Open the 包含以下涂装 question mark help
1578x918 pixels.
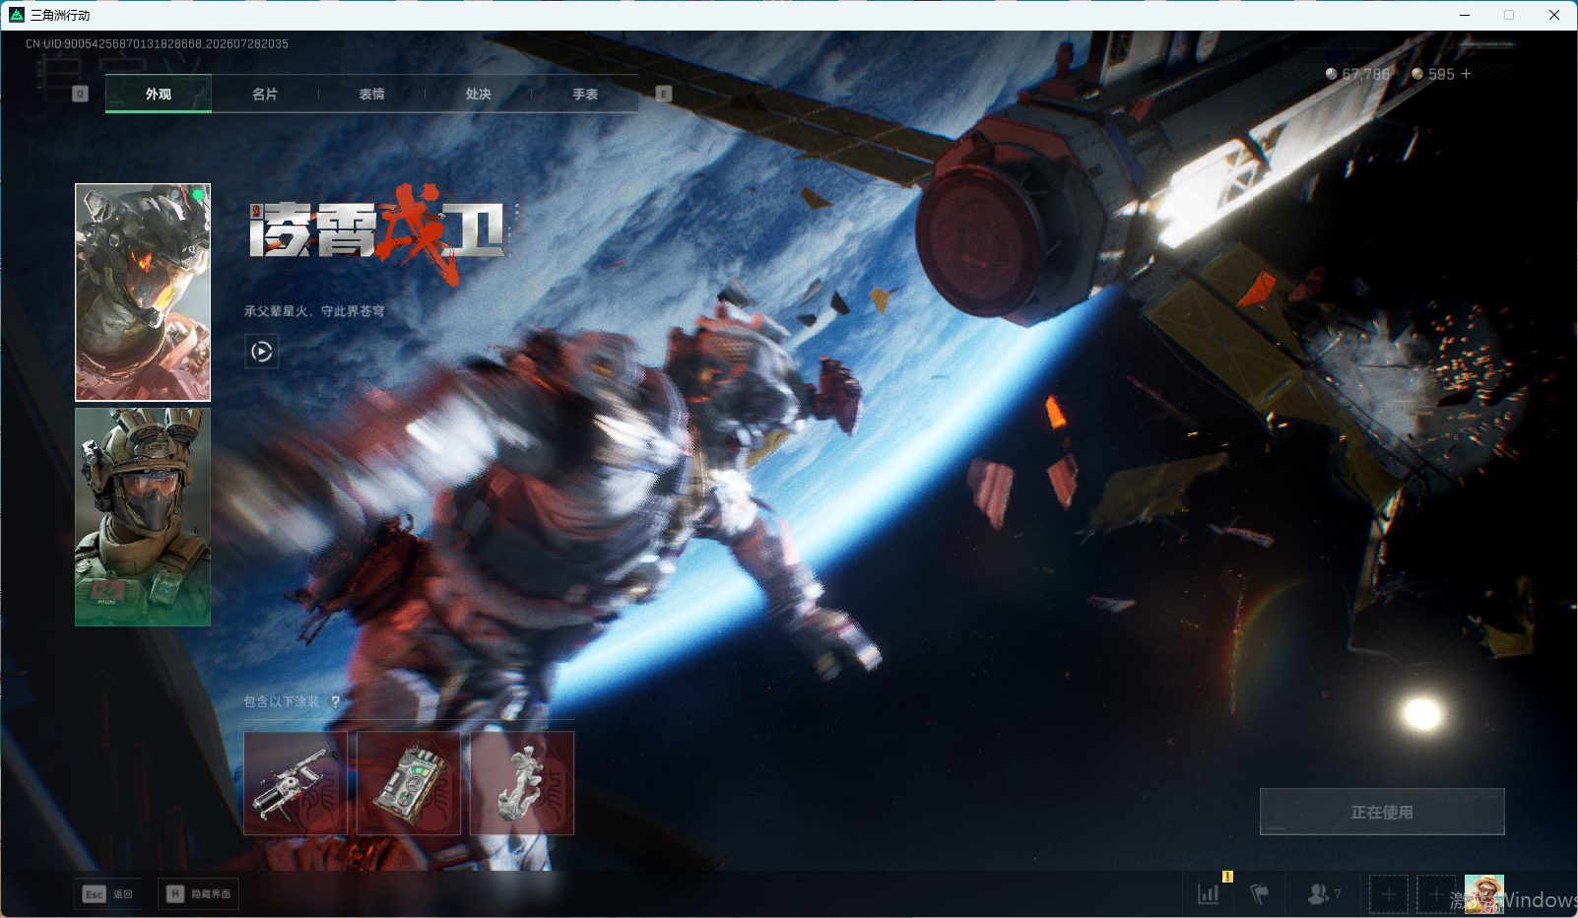(336, 701)
